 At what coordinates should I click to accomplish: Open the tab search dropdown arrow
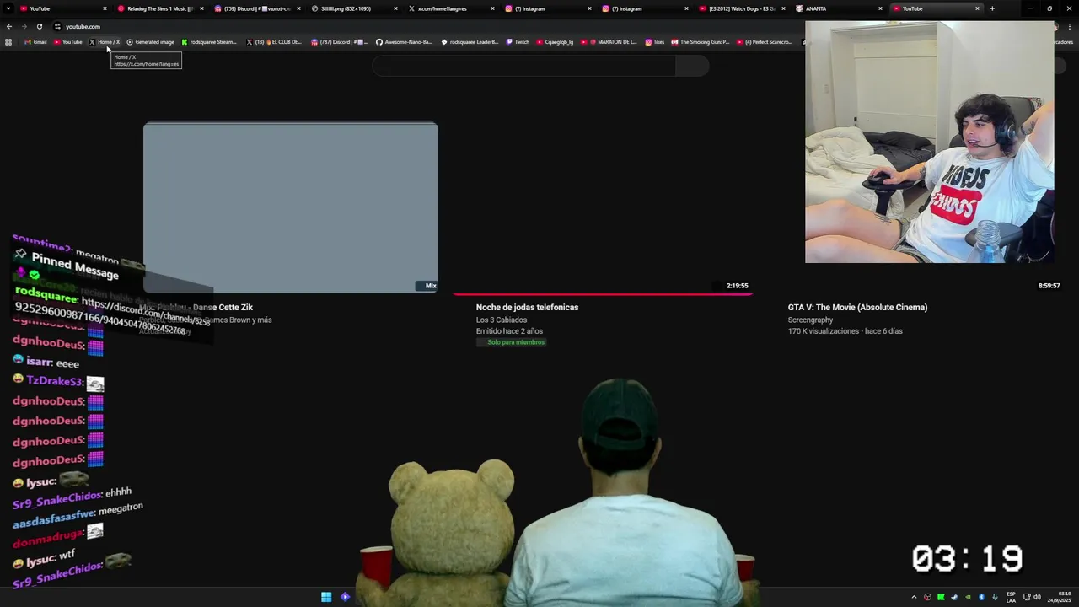coord(8,8)
